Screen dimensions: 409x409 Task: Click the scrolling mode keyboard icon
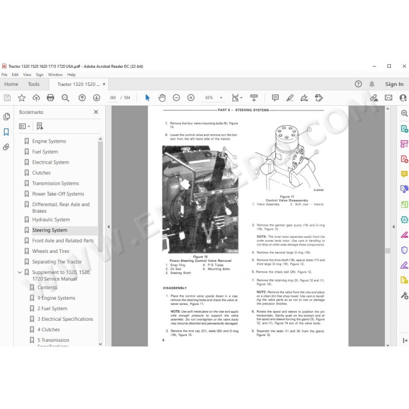pos(254,98)
